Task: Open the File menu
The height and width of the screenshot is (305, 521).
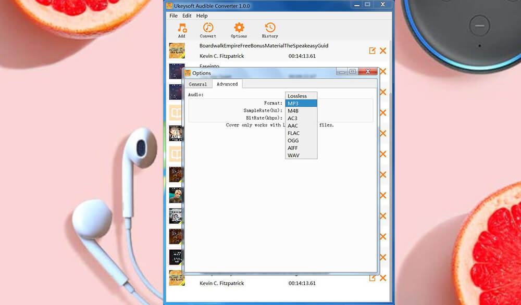Action: point(173,16)
